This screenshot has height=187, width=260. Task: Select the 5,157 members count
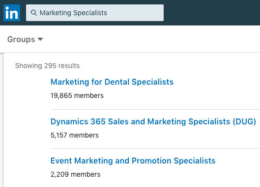[x=74, y=135]
